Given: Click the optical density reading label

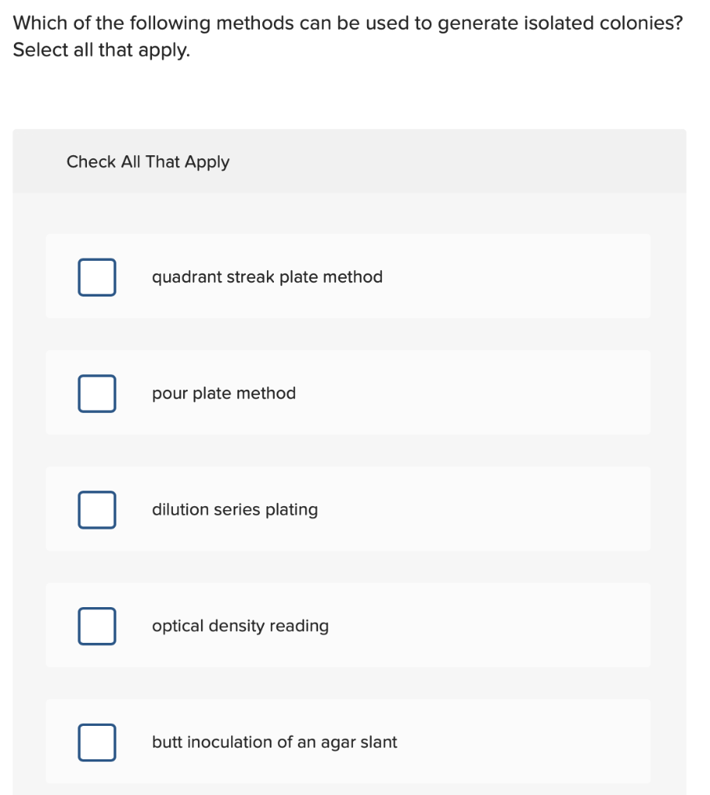Looking at the screenshot, I should tap(241, 626).
